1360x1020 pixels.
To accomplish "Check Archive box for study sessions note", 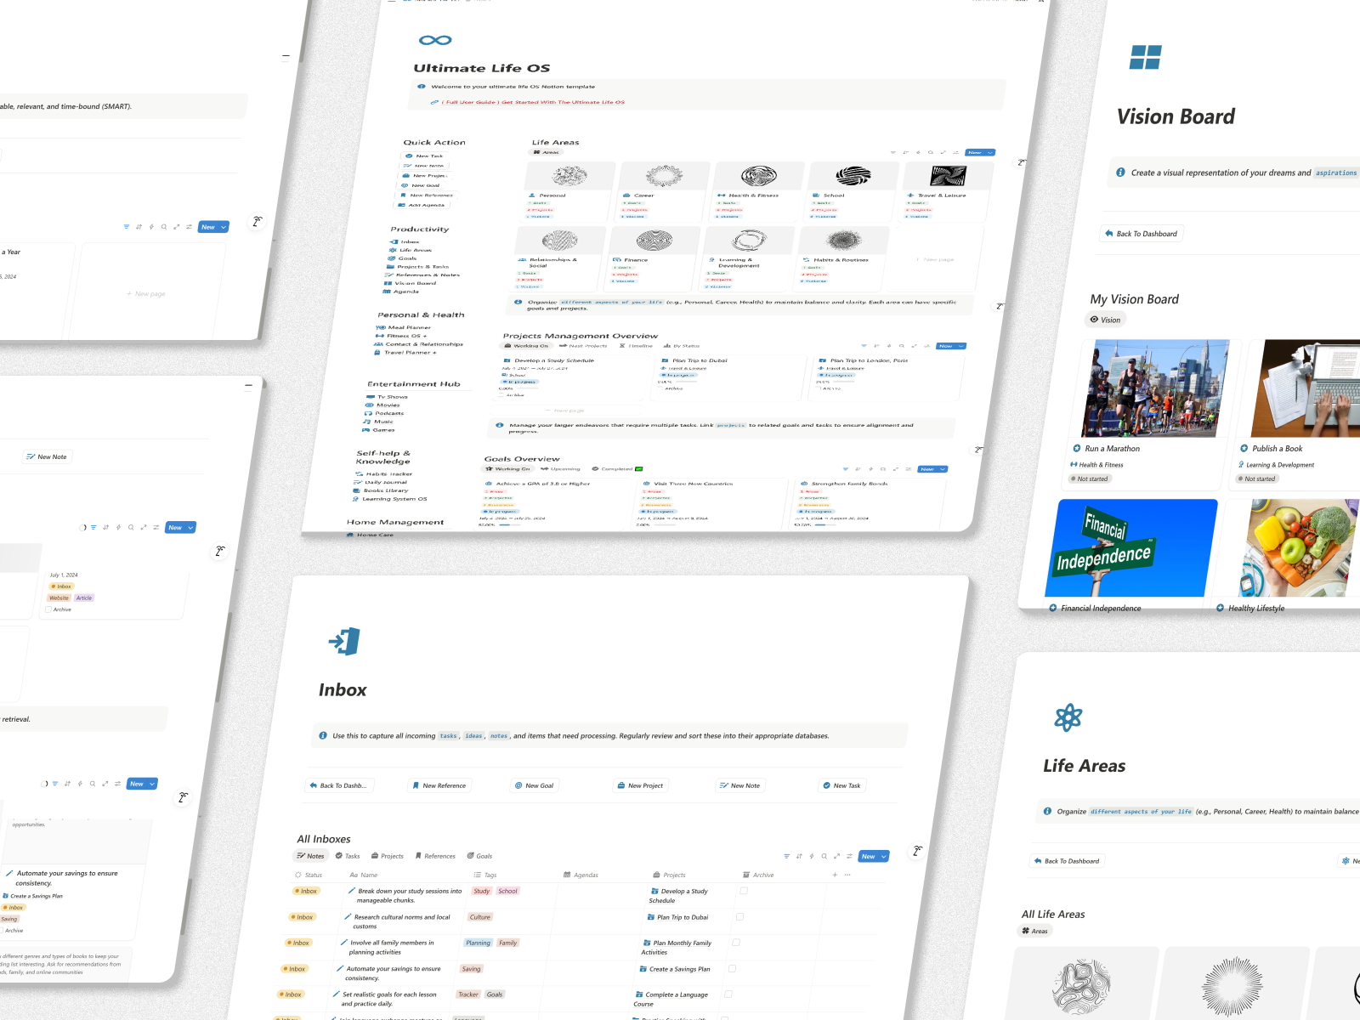I will [x=744, y=891].
